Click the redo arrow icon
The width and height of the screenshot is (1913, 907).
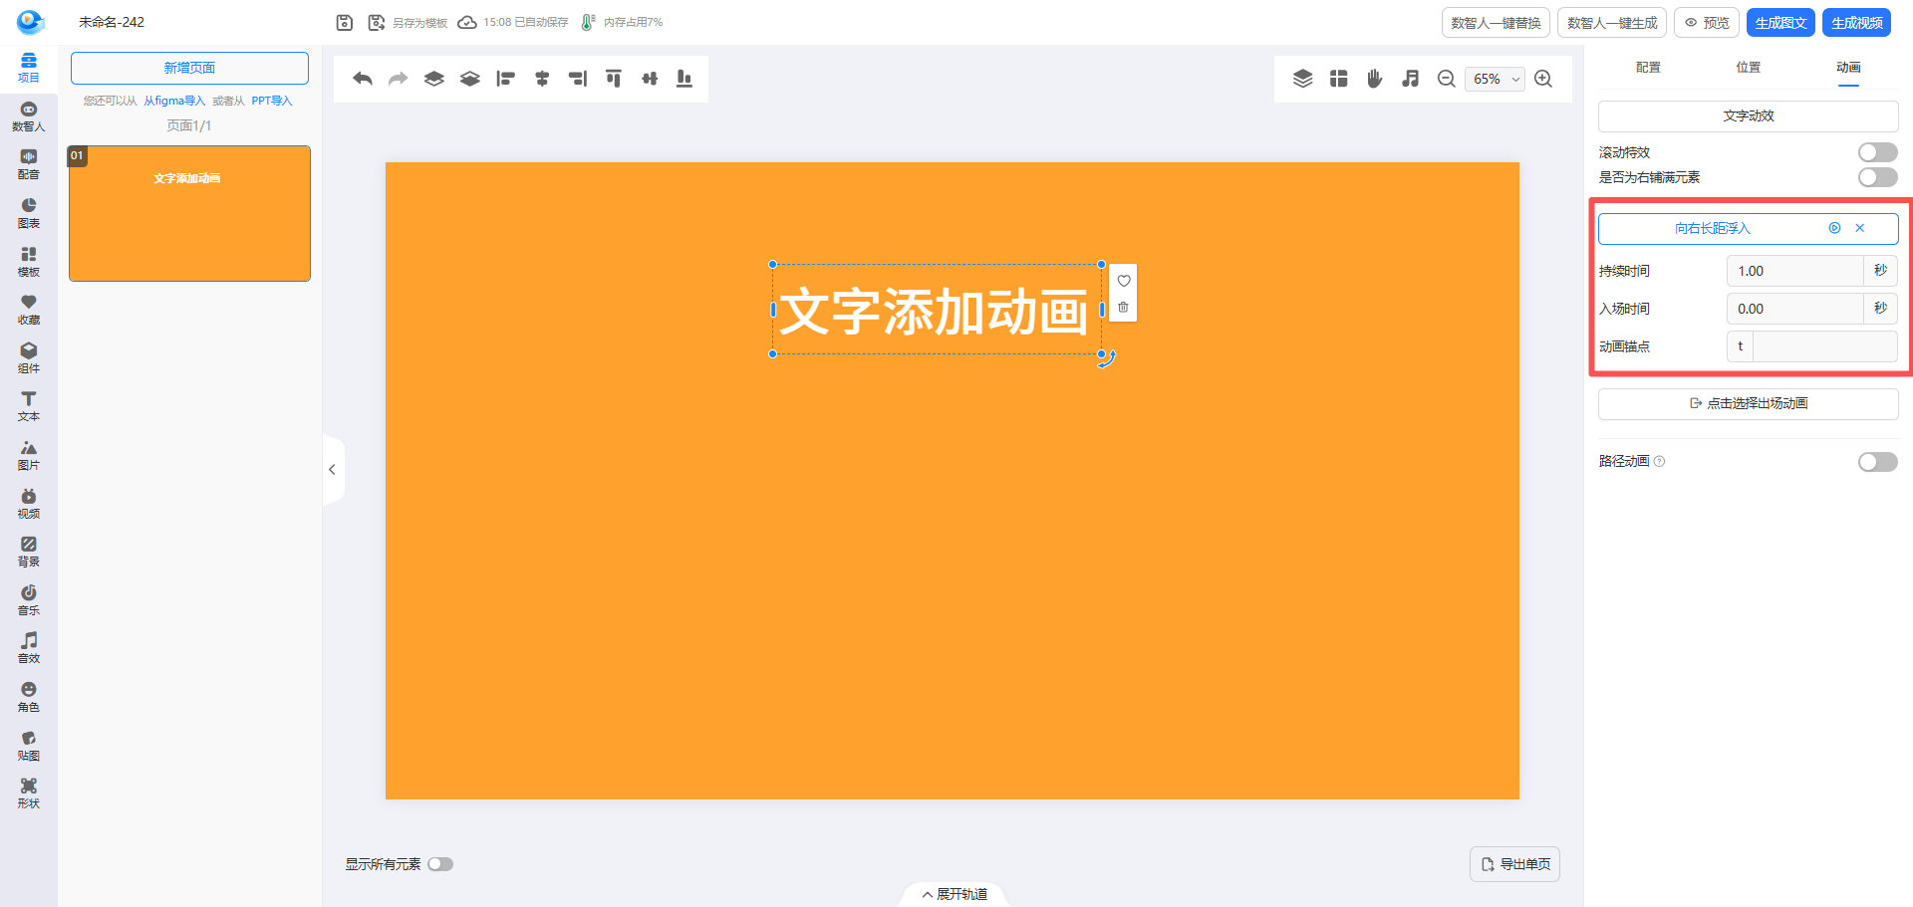click(399, 79)
